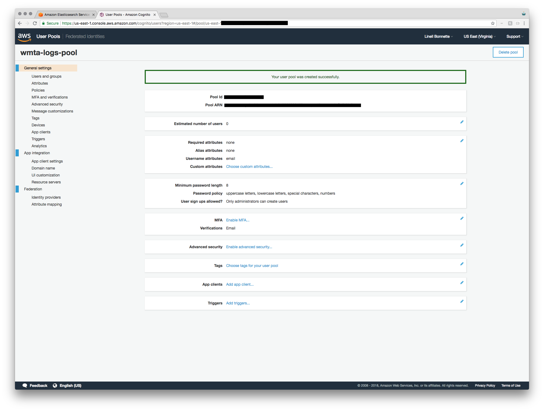Click the Enable MFA... link
Screen dimensions: 544x411
(x=237, y=220)
